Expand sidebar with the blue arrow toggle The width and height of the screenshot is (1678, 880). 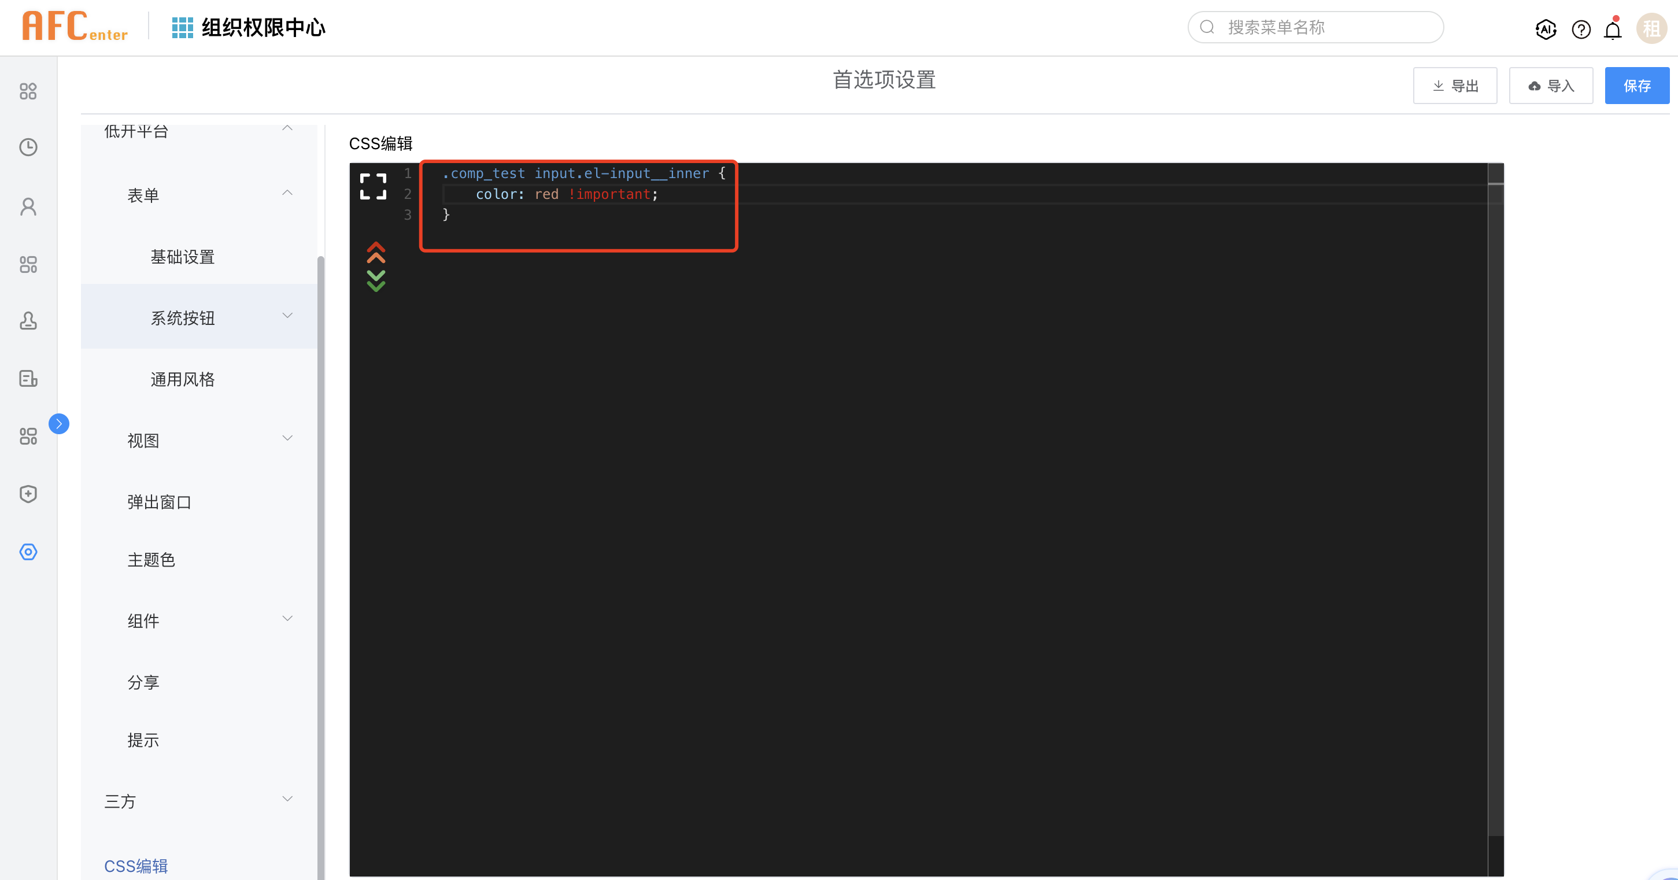[58, 424]
